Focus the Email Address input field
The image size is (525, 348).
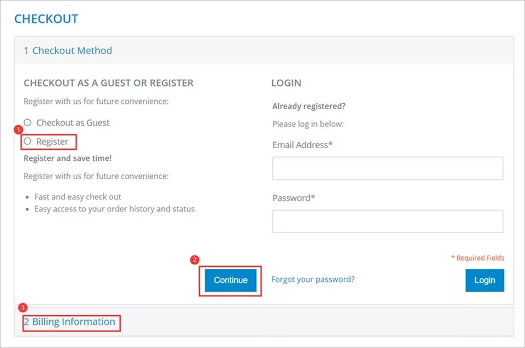[x=387, y=168]
